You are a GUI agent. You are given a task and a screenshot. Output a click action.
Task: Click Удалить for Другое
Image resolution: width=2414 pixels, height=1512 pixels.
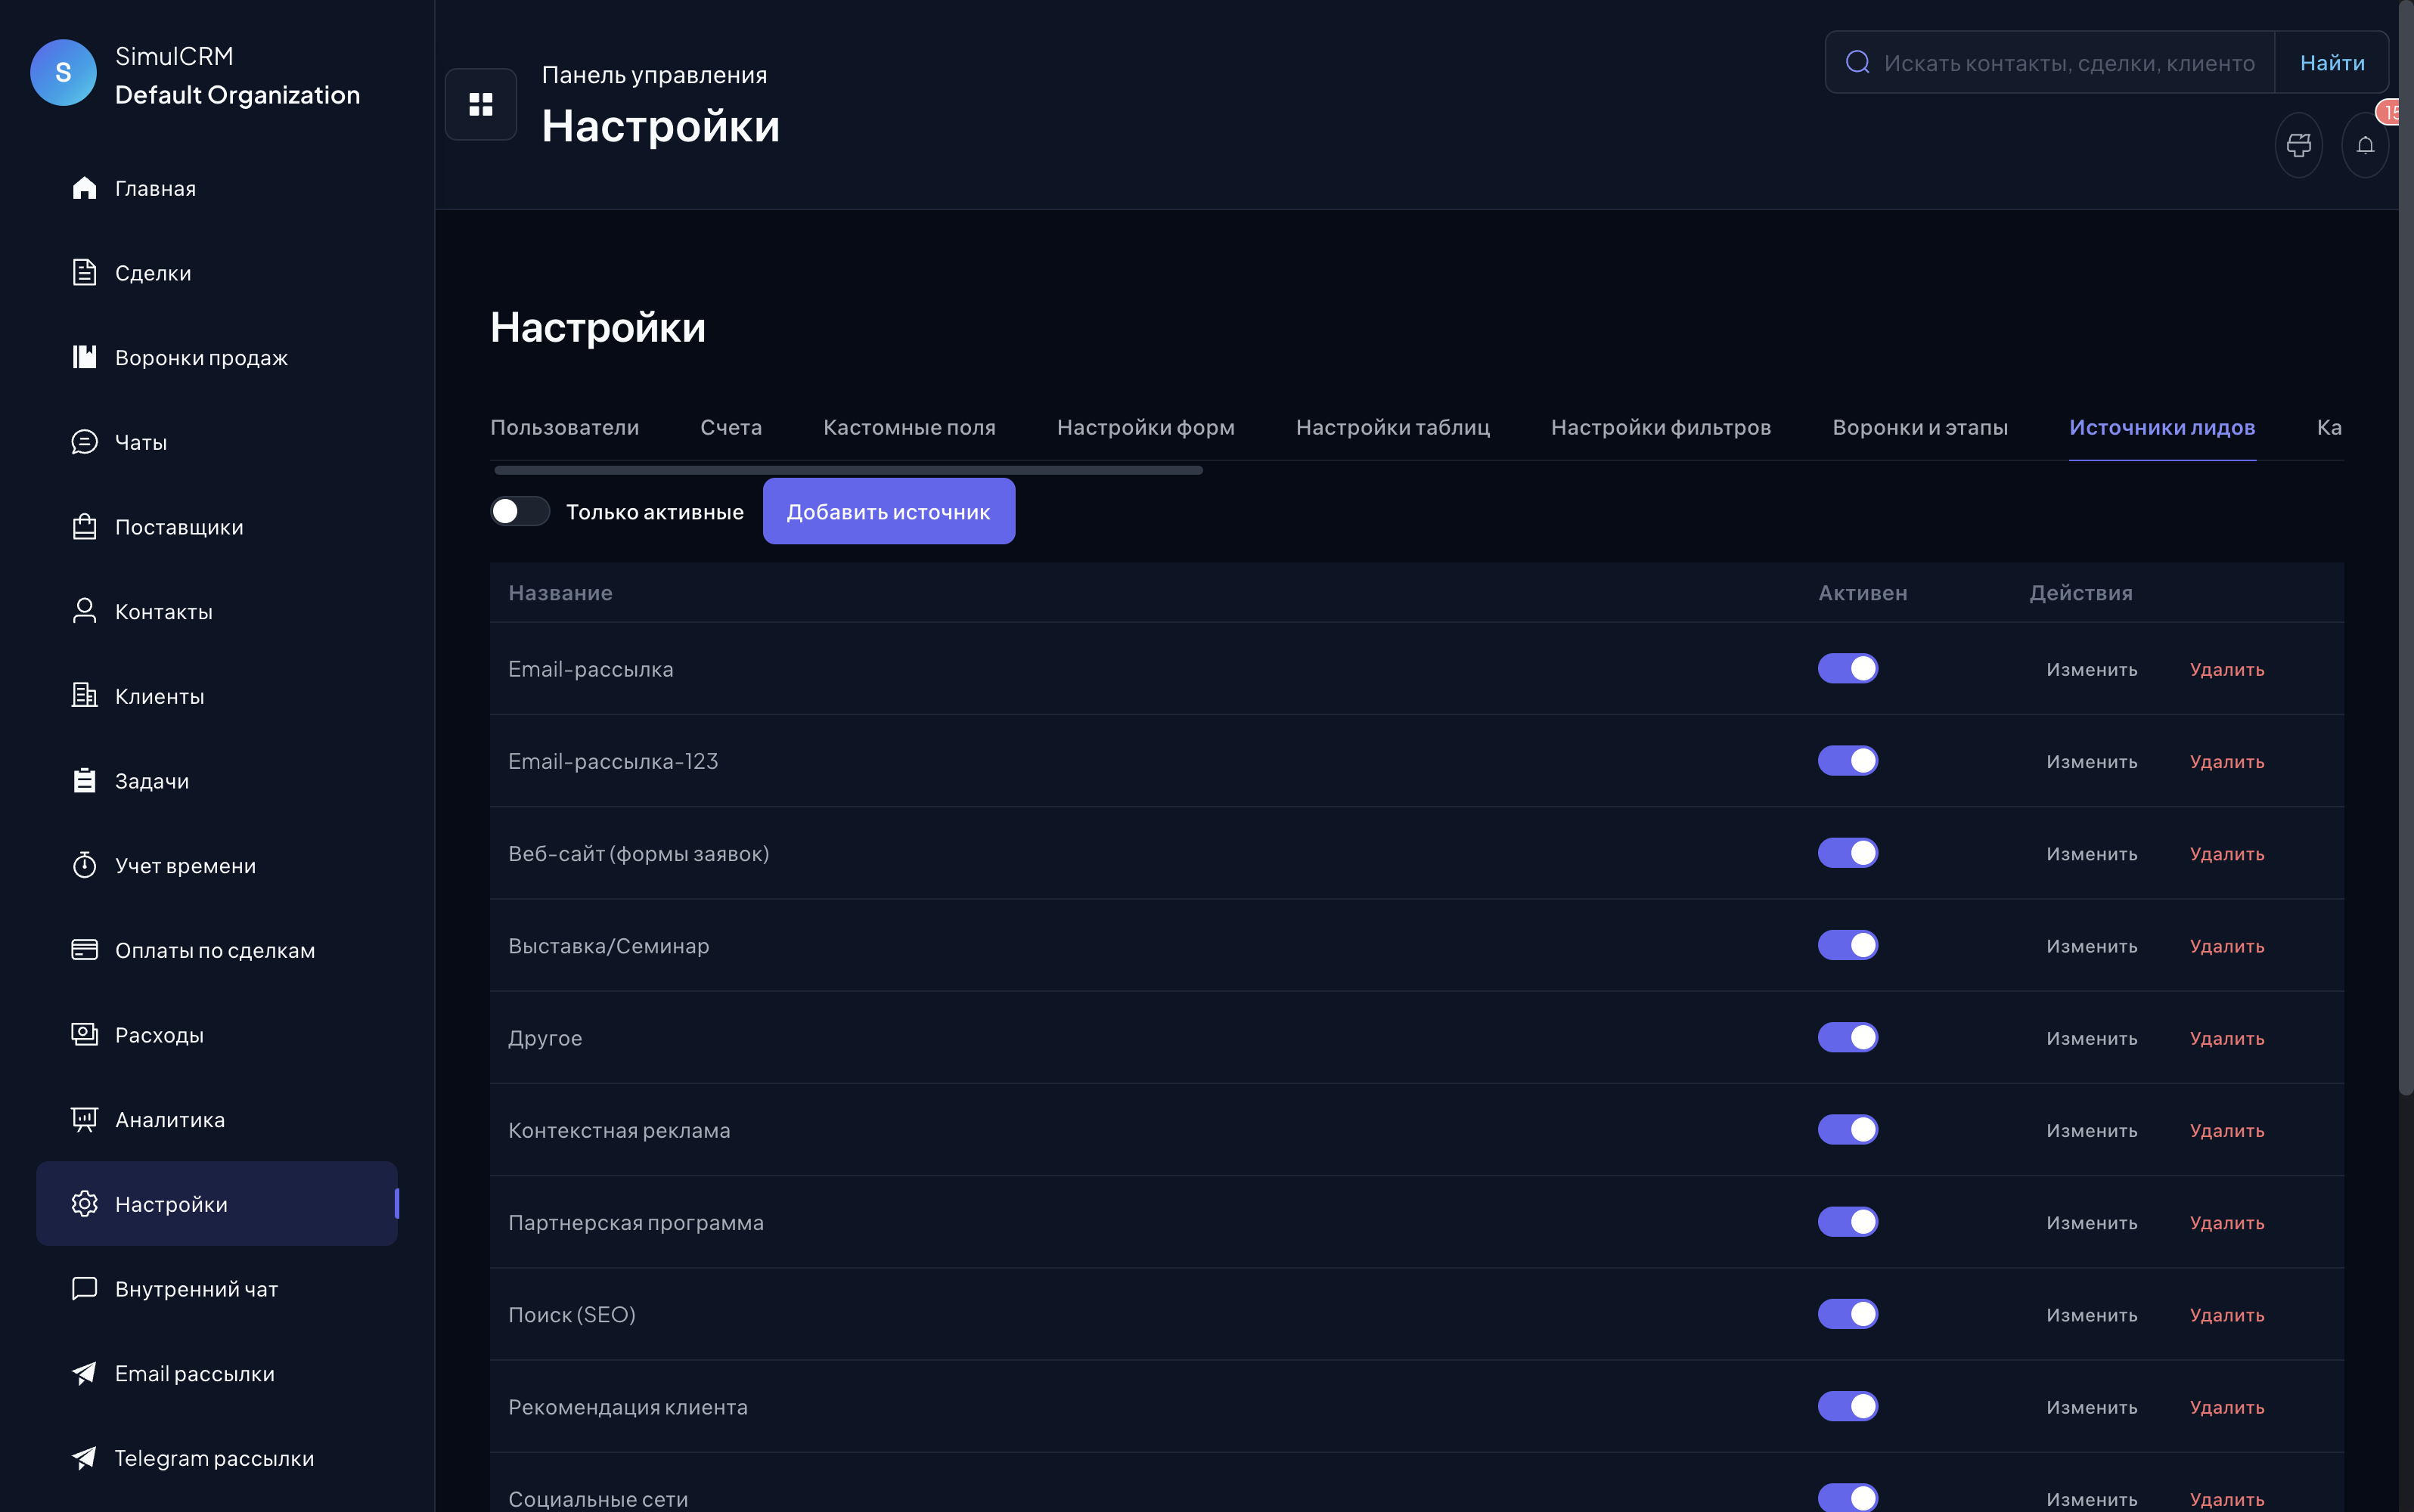(x=2227, y=1038)
